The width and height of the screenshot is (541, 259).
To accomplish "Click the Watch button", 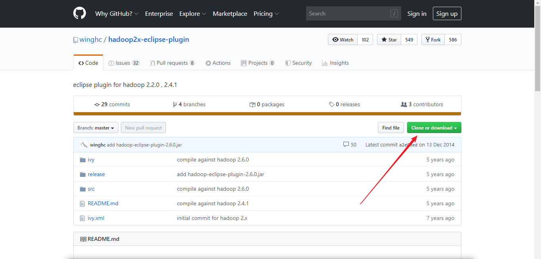I will click(343, 39).
